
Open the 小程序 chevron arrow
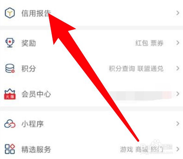[177, 124]
